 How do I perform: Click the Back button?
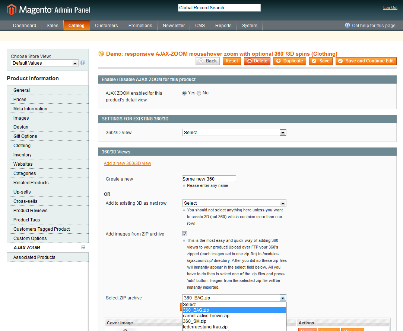[x=208, y=61]
